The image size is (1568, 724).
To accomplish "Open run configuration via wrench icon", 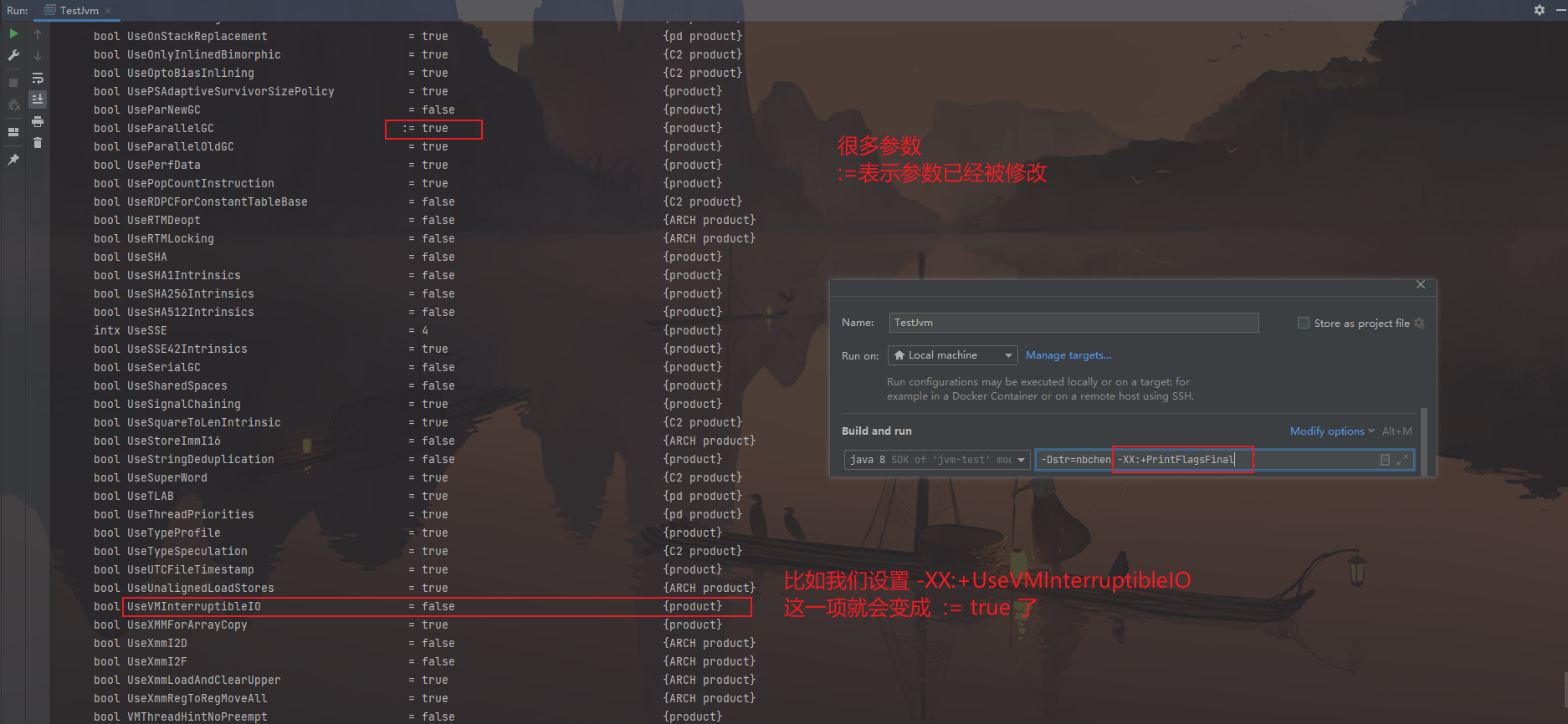I will [13, 56].
